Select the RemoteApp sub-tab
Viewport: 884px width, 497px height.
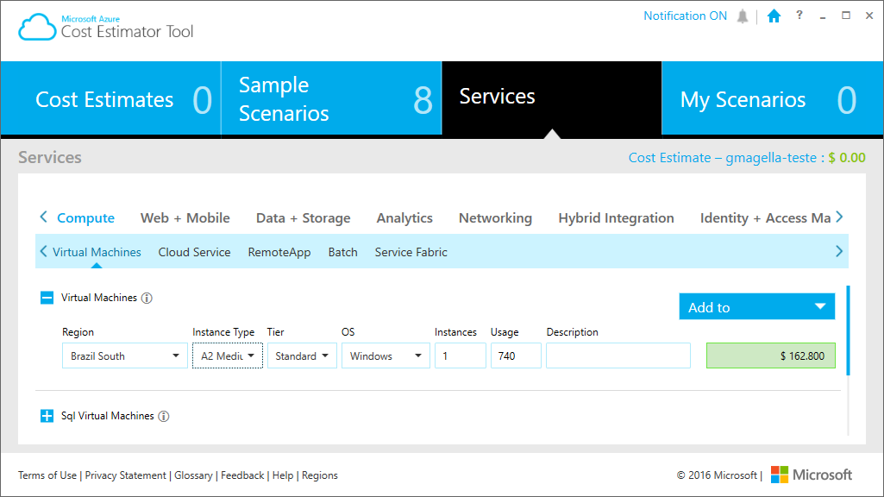279,252
